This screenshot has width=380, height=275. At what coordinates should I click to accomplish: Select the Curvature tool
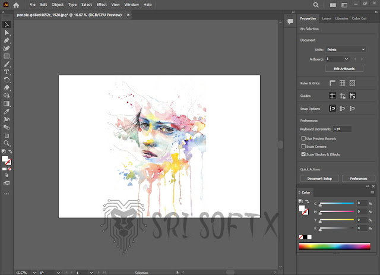coord(7,48)
